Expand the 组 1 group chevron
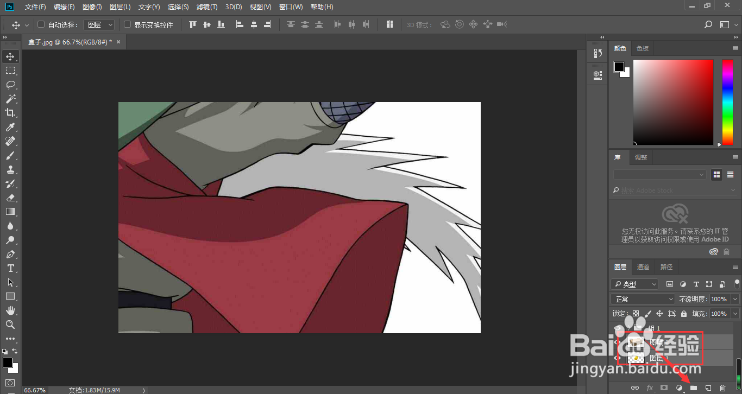742x394 pixels. 630,328
